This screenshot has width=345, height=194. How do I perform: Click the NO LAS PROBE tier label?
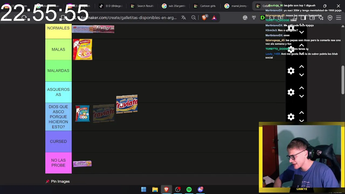[x=58, y=163]
